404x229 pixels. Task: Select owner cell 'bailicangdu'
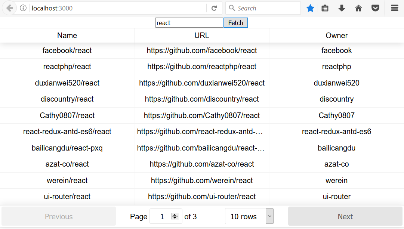click(x=336, y=148)
